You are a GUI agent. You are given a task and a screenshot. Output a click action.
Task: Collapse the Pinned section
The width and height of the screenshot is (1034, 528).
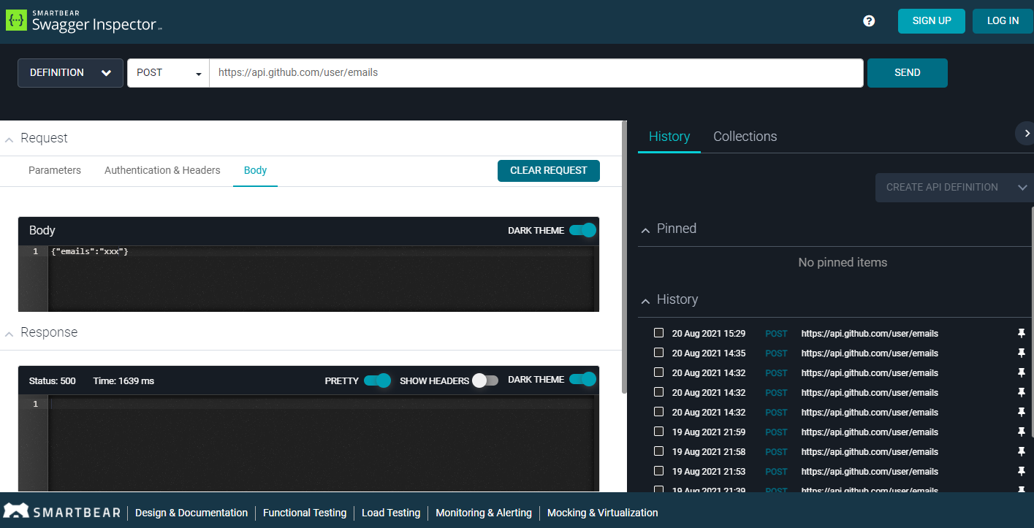[x=645, y=229]
